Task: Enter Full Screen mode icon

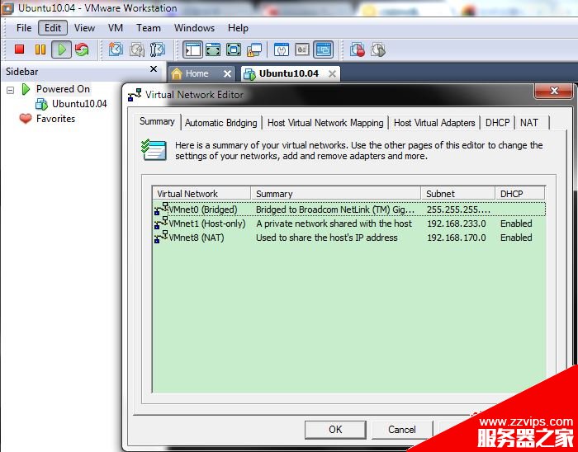Action: 234,49
